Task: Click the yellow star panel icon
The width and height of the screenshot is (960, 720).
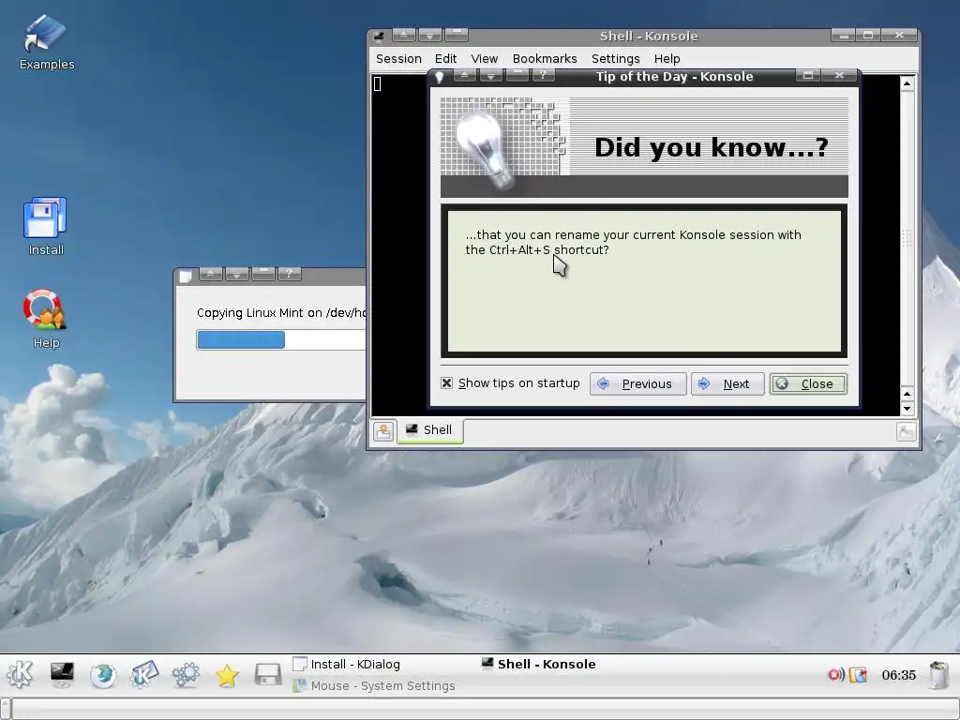Action: tap(227, 675)
